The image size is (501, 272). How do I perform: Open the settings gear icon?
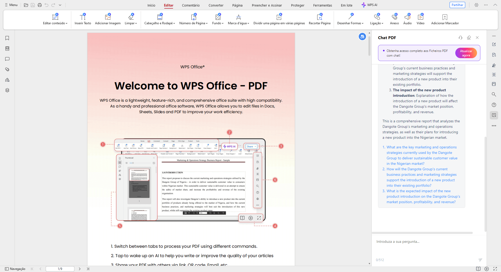(x=476, y=5)
